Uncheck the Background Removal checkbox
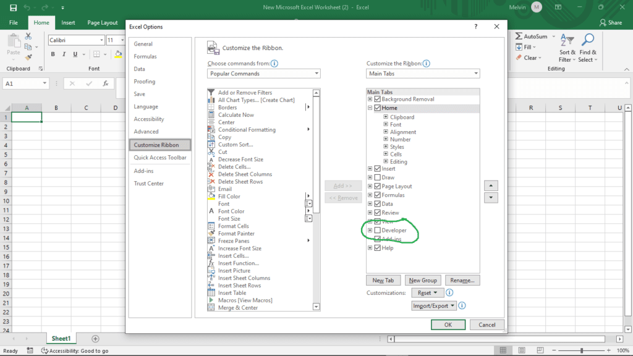633x356 pixels. click(x=379, y=98)
